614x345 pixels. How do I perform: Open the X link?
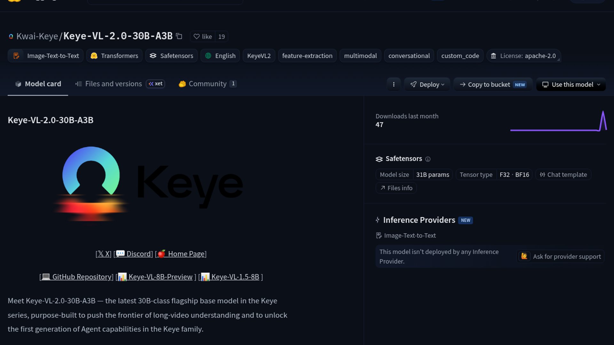click(104, 254)
